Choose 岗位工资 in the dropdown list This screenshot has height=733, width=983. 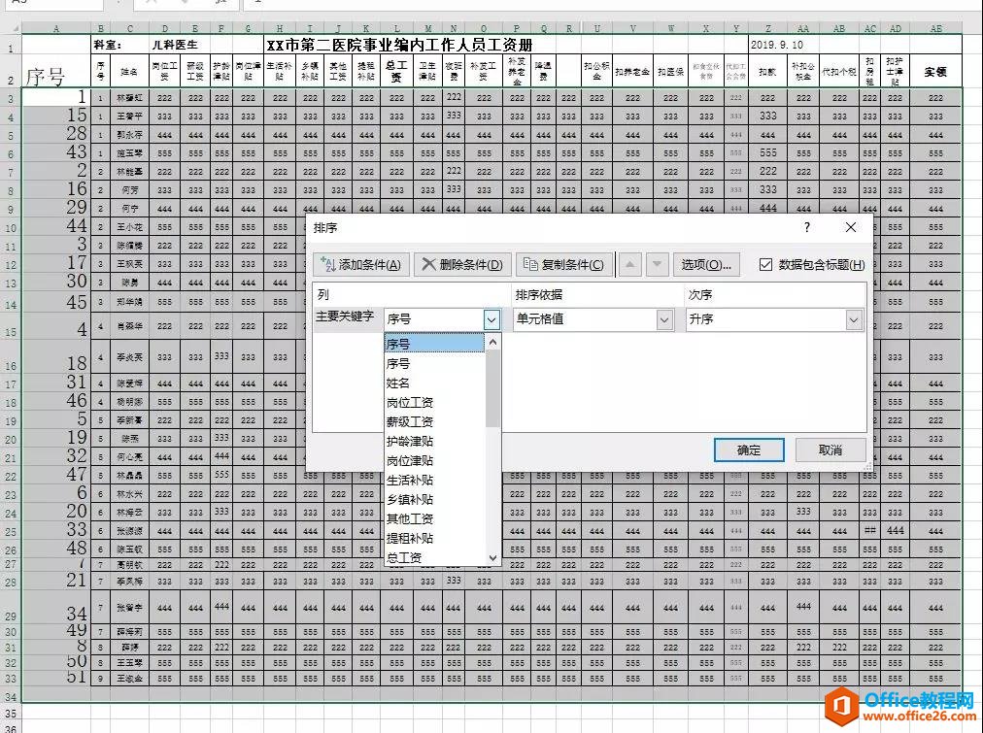409,402
